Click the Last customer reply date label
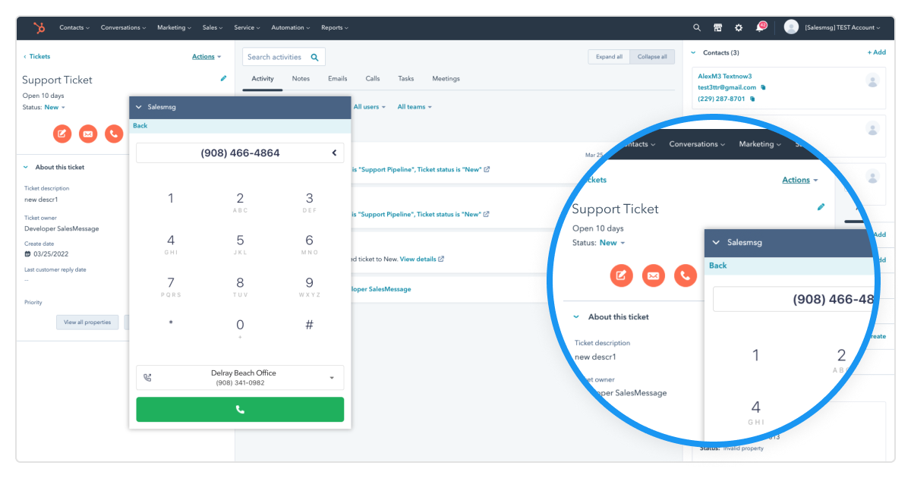 [x=55, y=270]
